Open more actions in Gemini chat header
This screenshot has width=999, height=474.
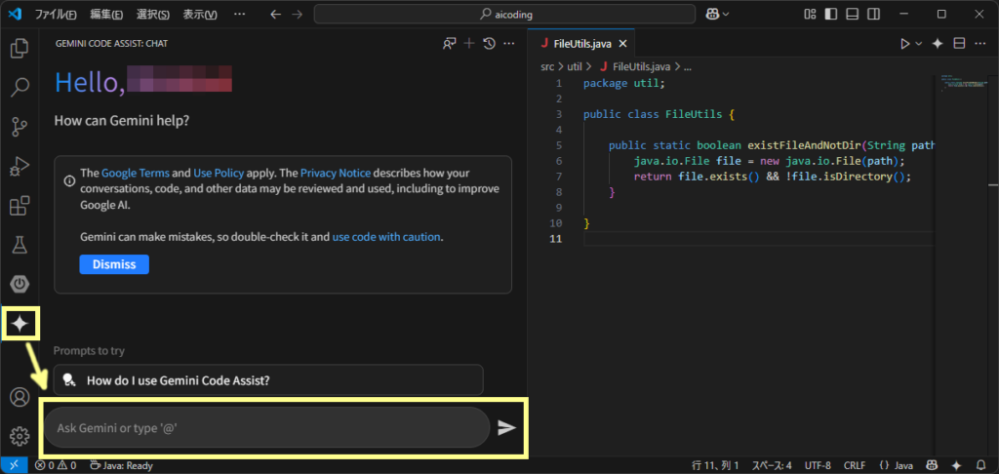508,43
